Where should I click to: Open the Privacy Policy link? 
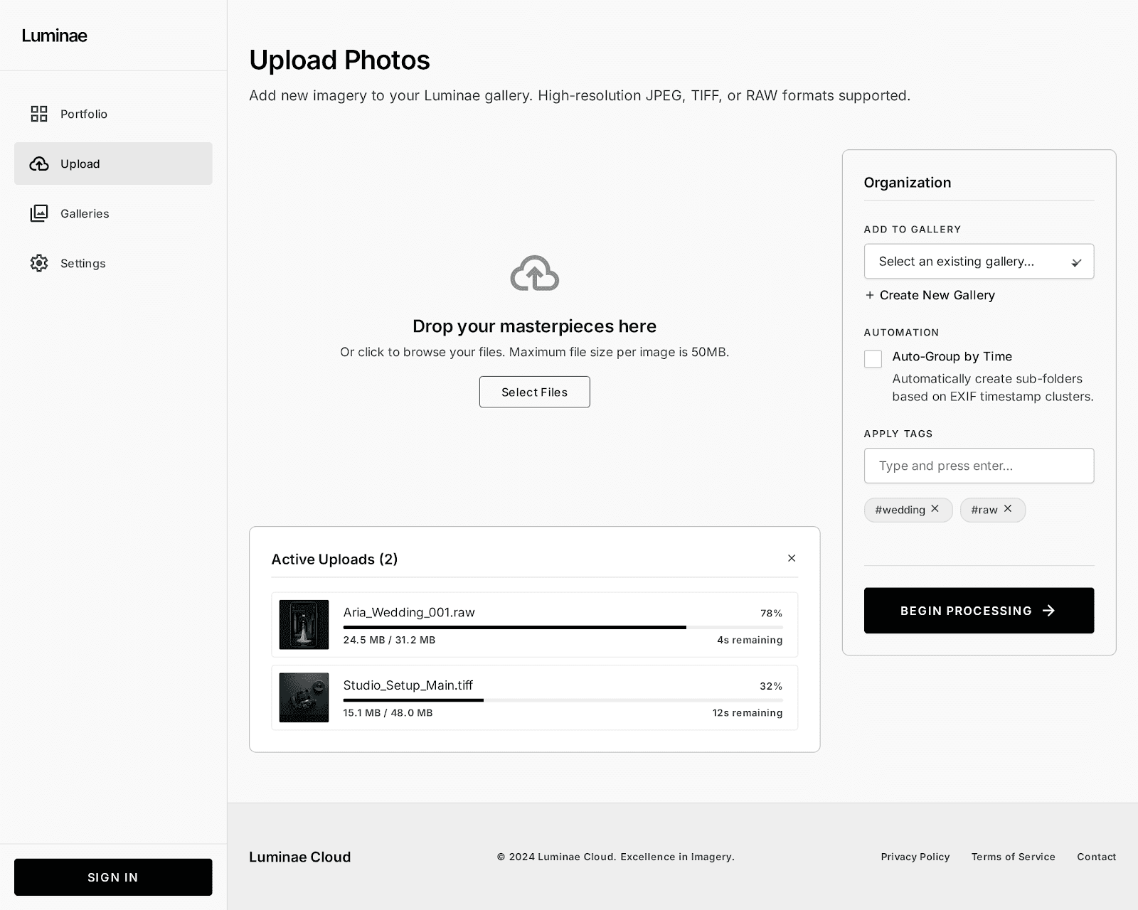[915, 857]
